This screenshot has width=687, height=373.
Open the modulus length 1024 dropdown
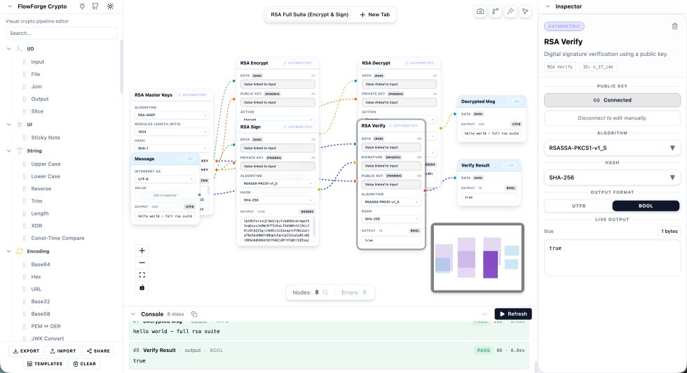172,132
